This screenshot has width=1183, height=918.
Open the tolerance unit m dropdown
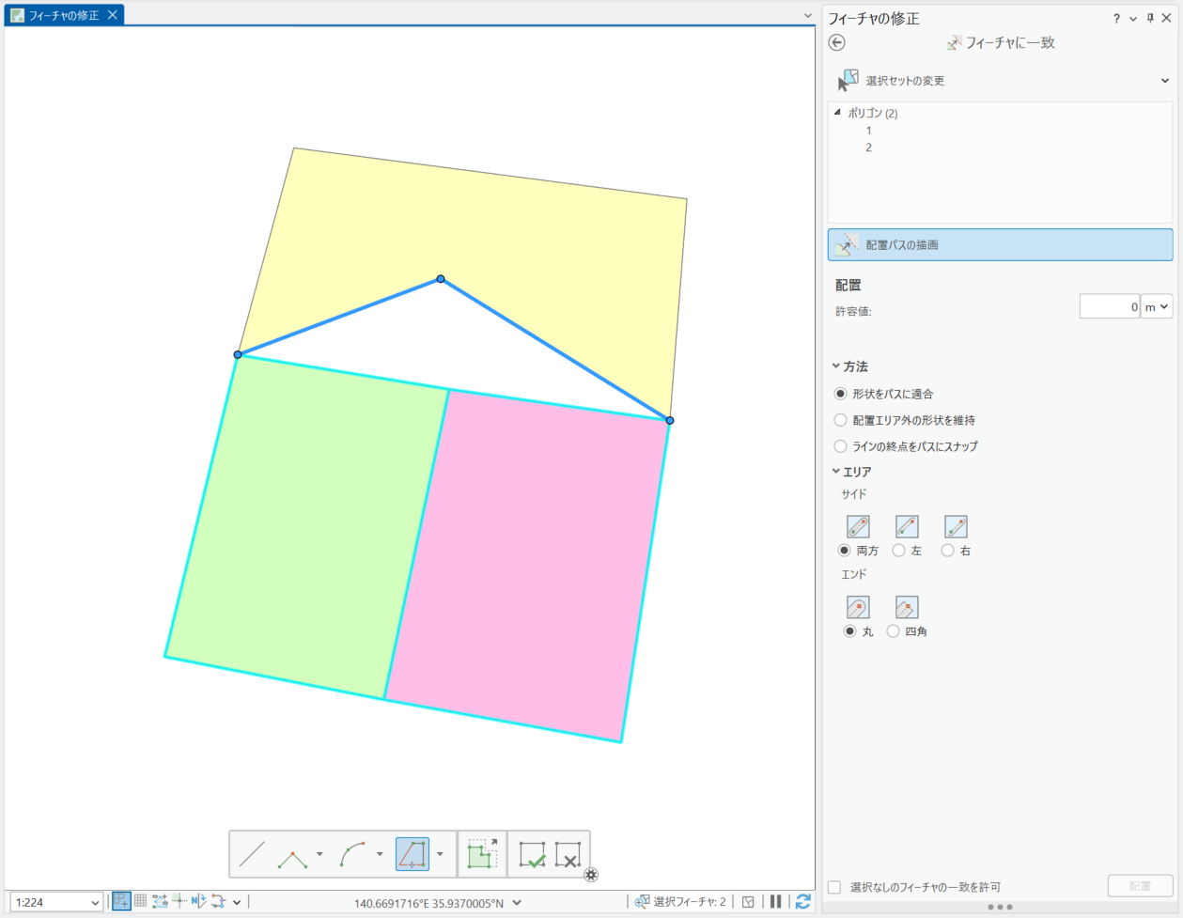[1157, 307]
